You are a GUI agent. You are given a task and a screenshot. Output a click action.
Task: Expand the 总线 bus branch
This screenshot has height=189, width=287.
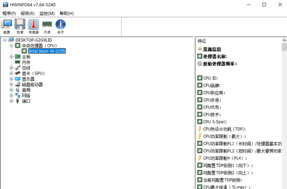pos(11,68)
